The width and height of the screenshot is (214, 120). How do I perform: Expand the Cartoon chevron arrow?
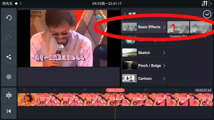164,79
